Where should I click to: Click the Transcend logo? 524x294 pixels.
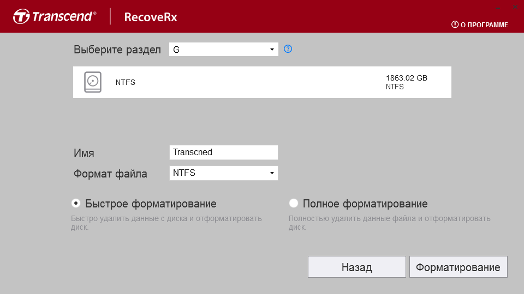point(55,16)
